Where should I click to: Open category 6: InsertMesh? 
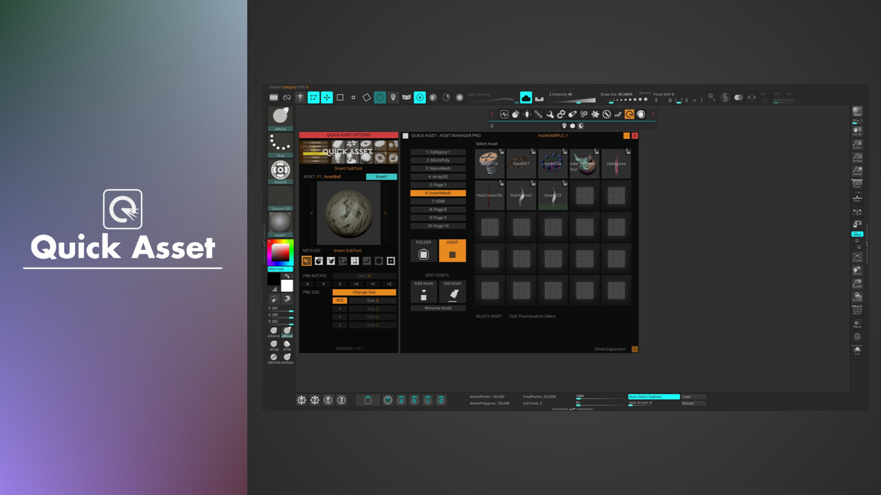coord(438,193)
